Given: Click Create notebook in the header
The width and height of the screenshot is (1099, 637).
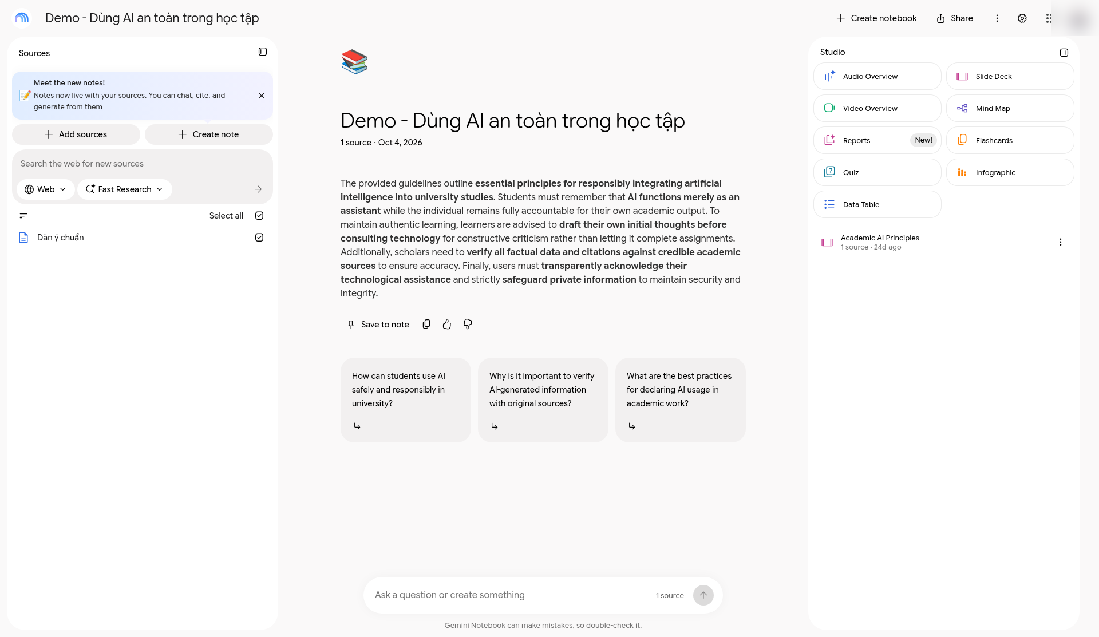Looking at the screenshot, I should pyautogui.click(x=876, y=18).
